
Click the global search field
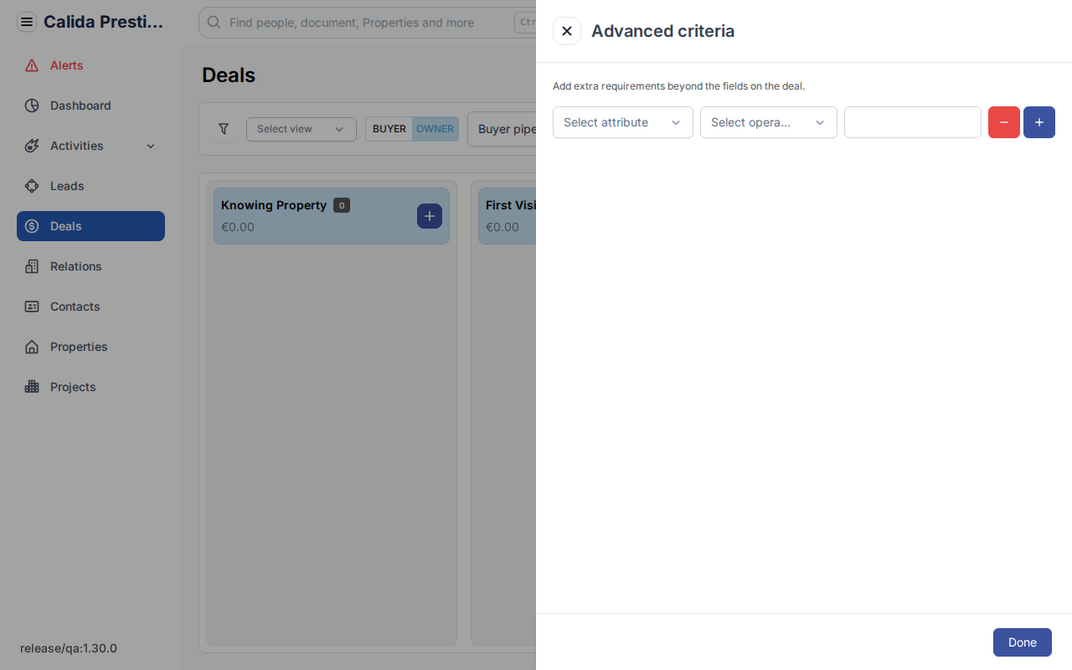367,23
